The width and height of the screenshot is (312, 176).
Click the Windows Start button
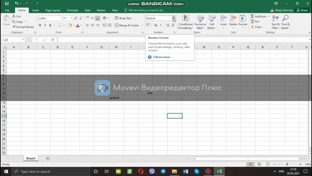click(x=6, y=172)
